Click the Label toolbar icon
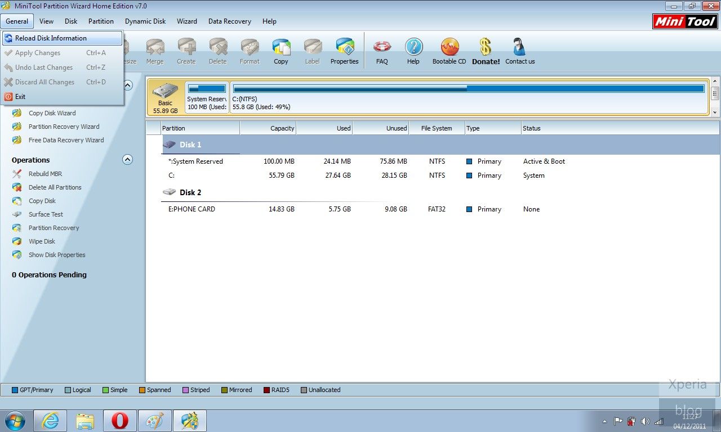Viewport: 721px width, 432px height. (313, 52)
